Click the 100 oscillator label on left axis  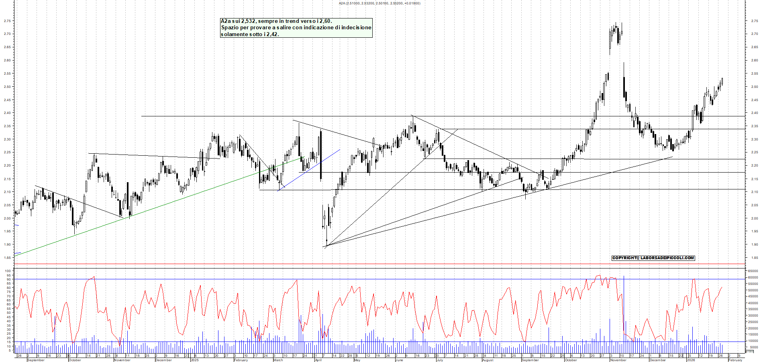tap(7, 271)
